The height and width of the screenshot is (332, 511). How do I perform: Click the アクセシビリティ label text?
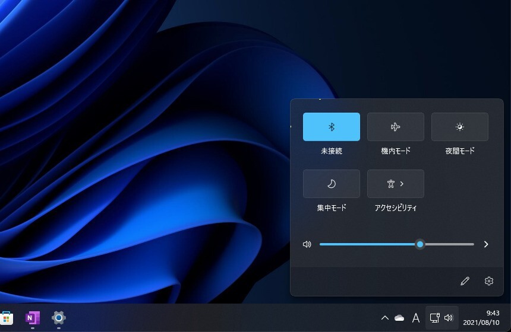click(x=396, y=207)
